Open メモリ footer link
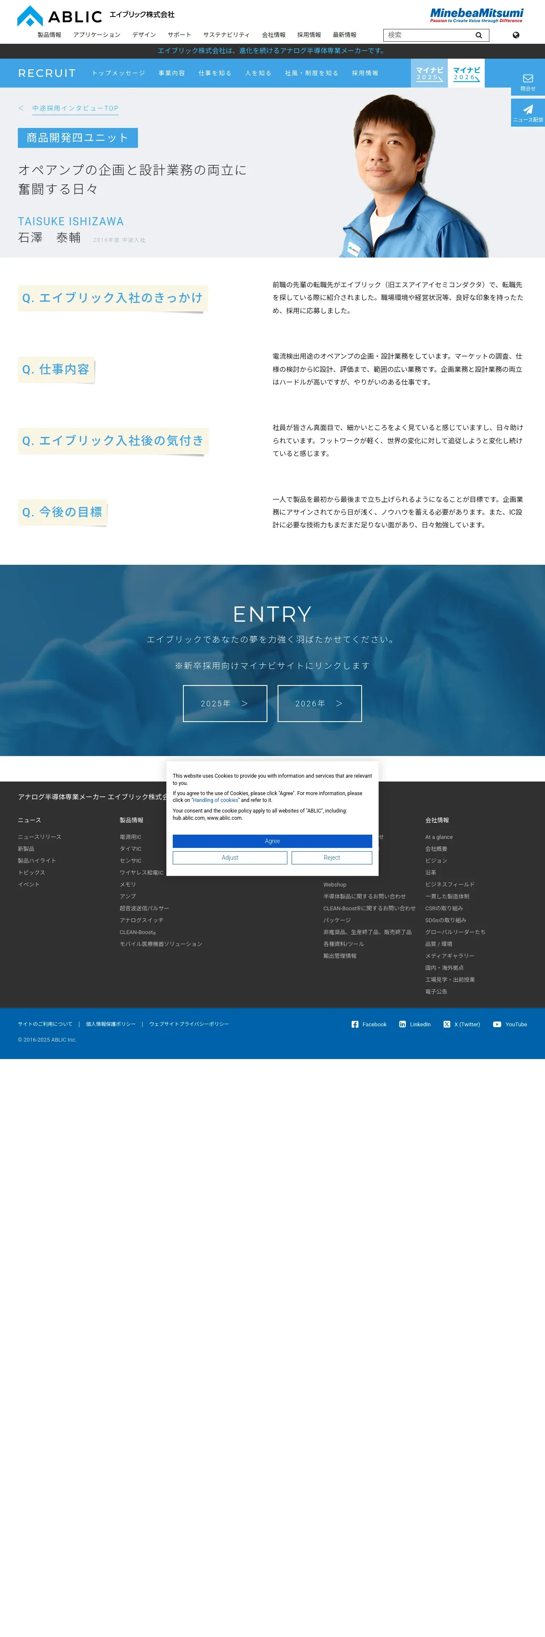The height and width of the screenshot is (1637, 545). (128, 884)
